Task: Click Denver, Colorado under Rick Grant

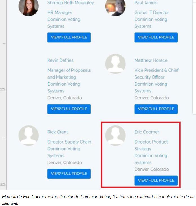Action: pyautogui.click(x=65, y=163)
